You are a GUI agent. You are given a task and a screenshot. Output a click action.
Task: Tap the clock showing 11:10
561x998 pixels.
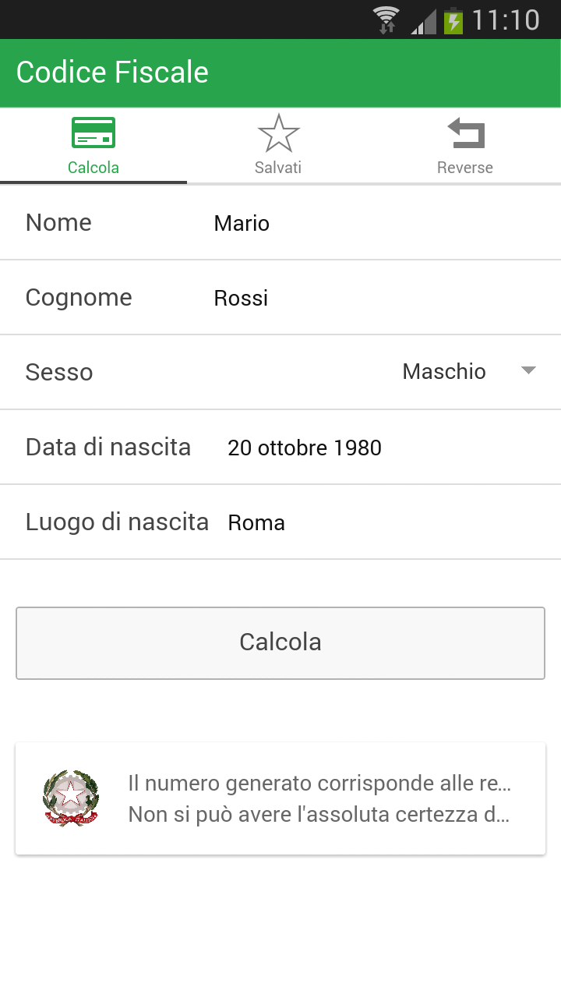(506, 19)
